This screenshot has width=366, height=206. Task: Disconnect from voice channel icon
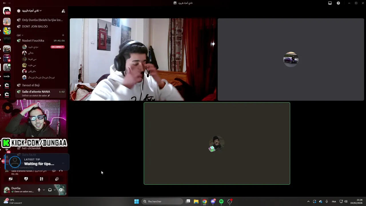(x=61, y=171)
